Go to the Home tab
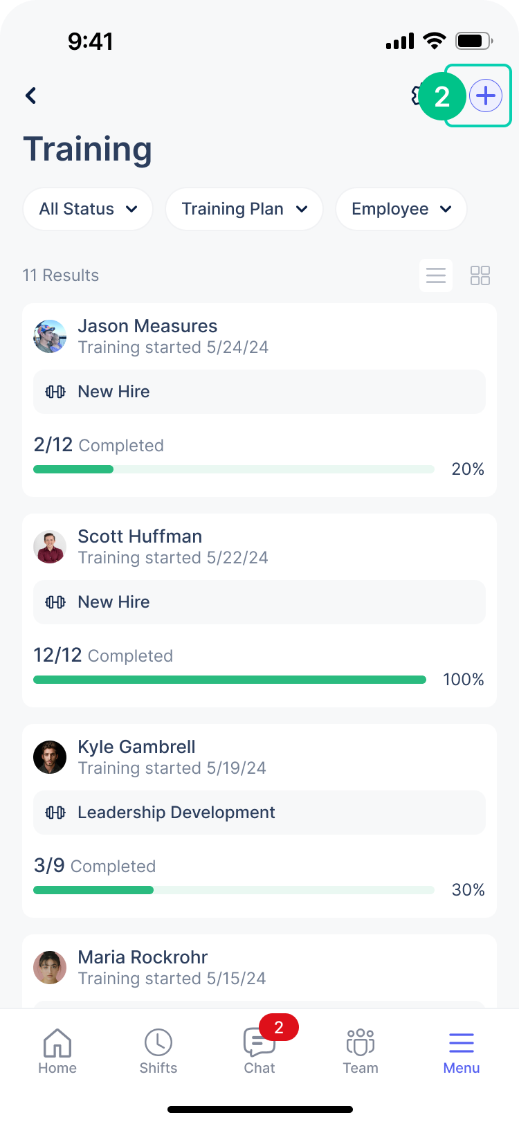 [57, 1051]
